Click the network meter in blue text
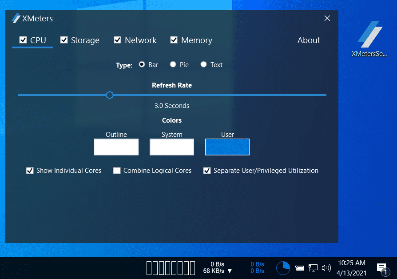This screenshot has height=279, width=397. pos(257,268)
